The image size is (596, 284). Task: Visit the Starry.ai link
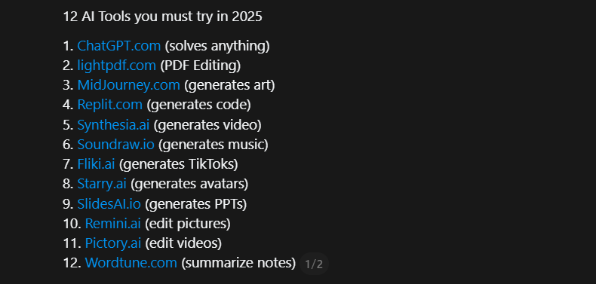102,184
